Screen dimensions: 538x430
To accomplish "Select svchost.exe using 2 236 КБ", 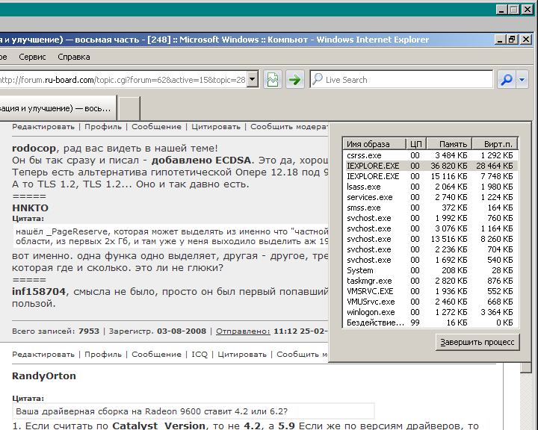I will (430, 249).
